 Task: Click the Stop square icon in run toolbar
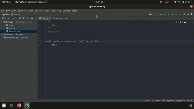(180, 15)
